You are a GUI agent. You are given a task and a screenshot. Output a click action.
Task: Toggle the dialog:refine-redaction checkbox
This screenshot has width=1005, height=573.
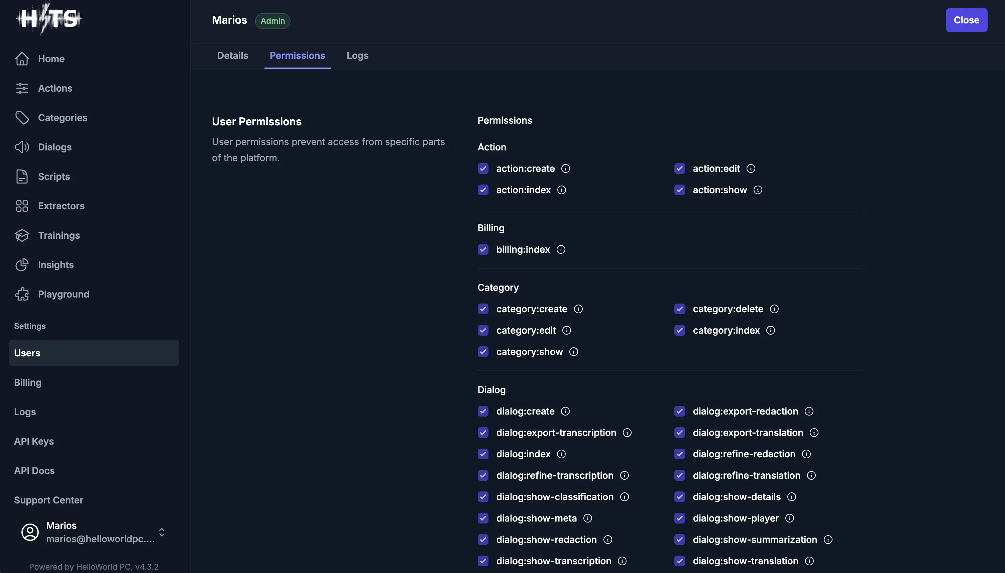(x=680, y=454)
